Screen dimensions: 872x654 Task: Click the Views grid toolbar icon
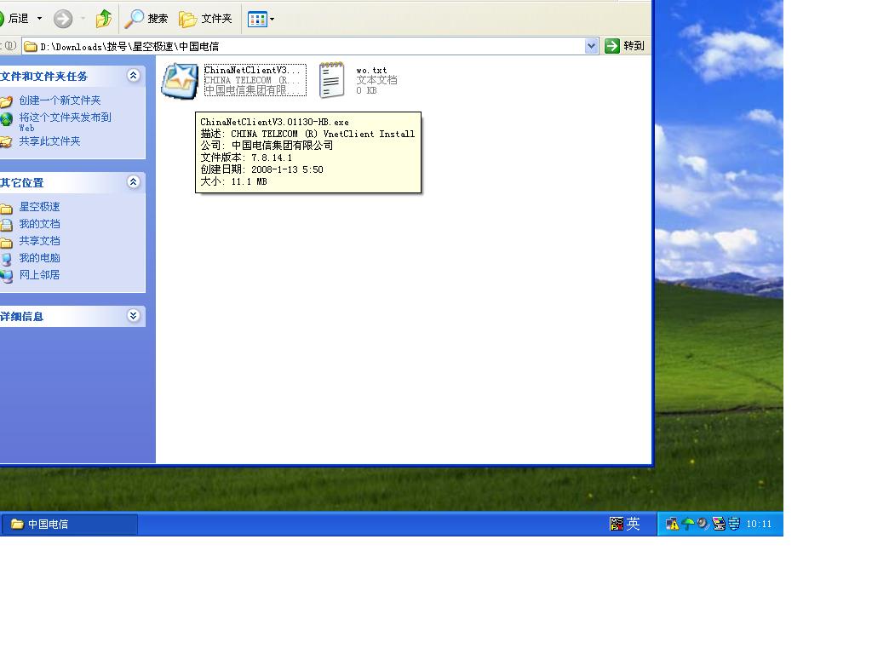coord(257,20)
